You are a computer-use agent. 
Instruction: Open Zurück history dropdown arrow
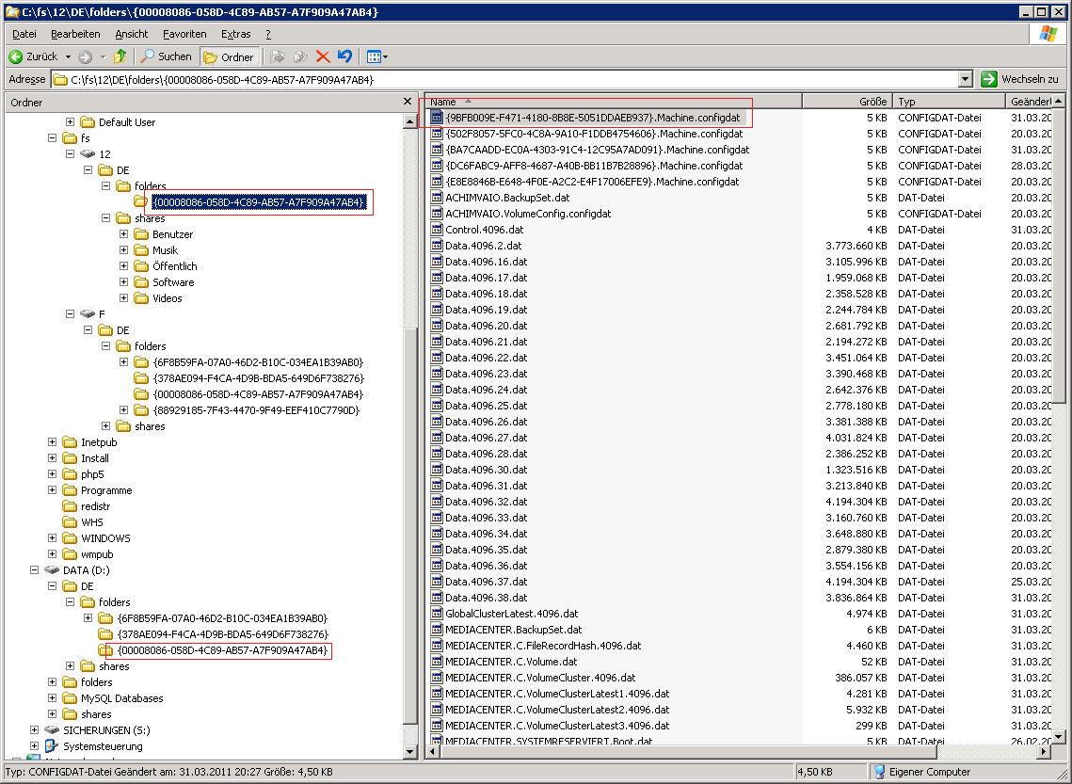[68, 56]
